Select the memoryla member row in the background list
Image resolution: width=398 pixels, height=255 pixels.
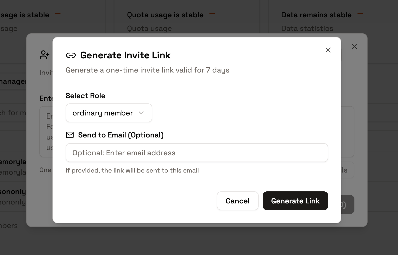pyautogui.click(x=13, y=167)
